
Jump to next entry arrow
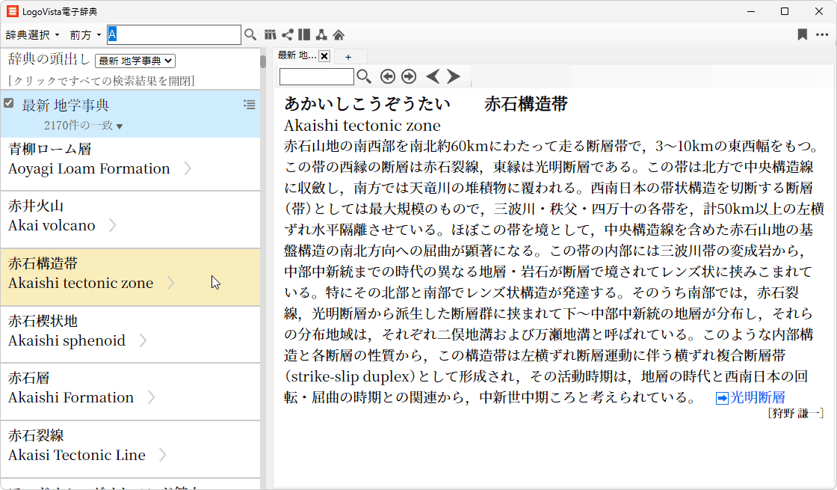pos(454,76)
